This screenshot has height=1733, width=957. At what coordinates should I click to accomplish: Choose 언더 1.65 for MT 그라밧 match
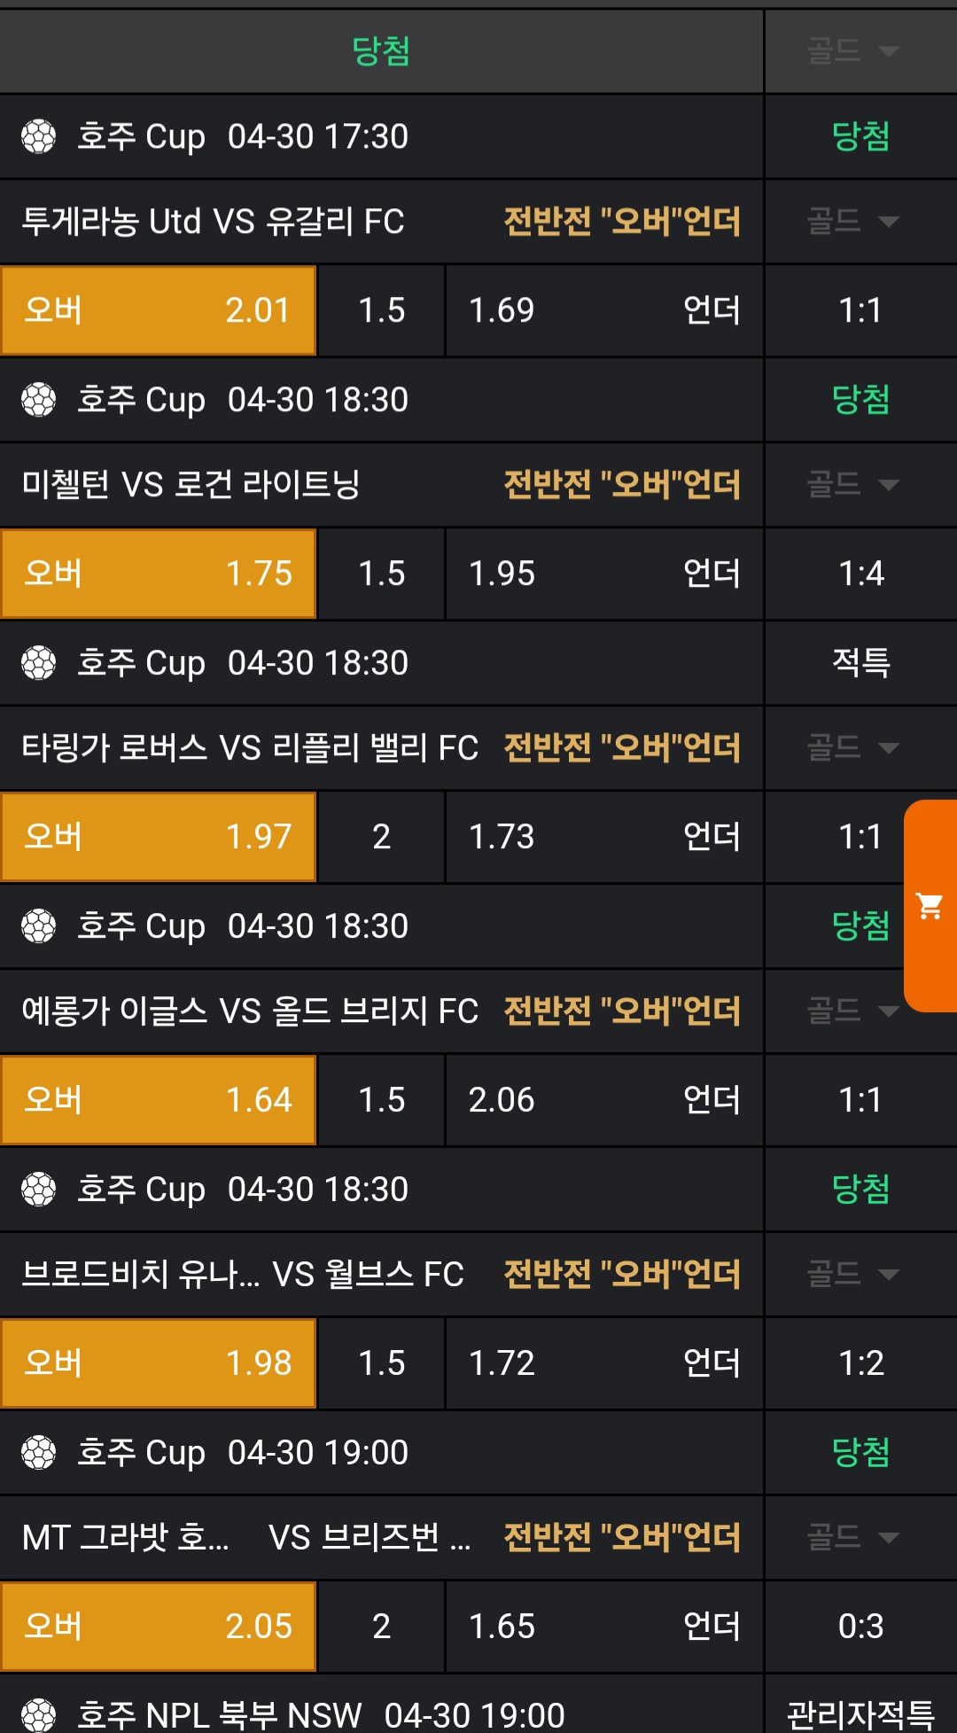(x=603, y=1627)
